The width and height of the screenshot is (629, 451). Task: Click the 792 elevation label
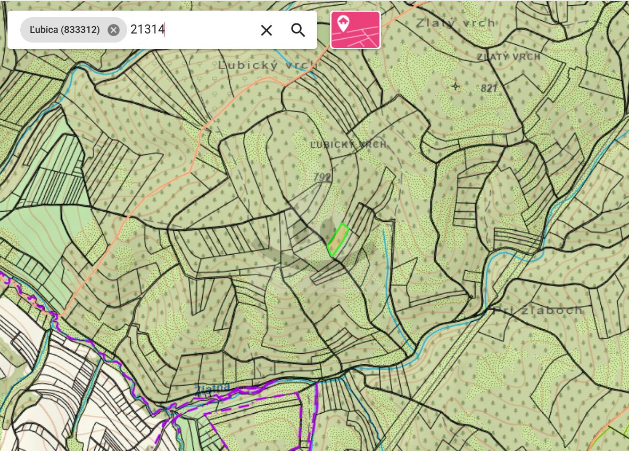(322, 178)
